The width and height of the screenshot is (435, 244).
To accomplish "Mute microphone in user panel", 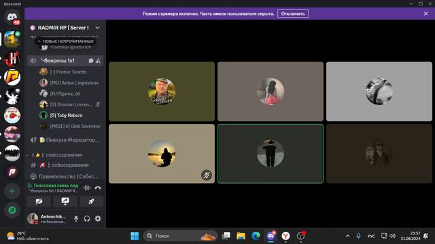I will coord(76,218).
